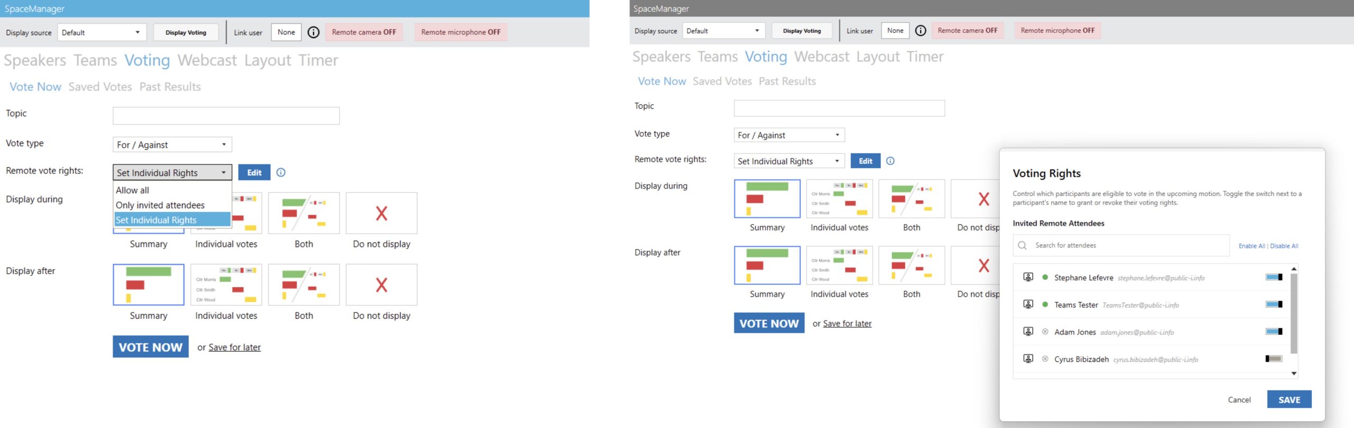Click the attendee icon beside Adam Jones
The image size is (1354, 428).
pos(1028,331)
